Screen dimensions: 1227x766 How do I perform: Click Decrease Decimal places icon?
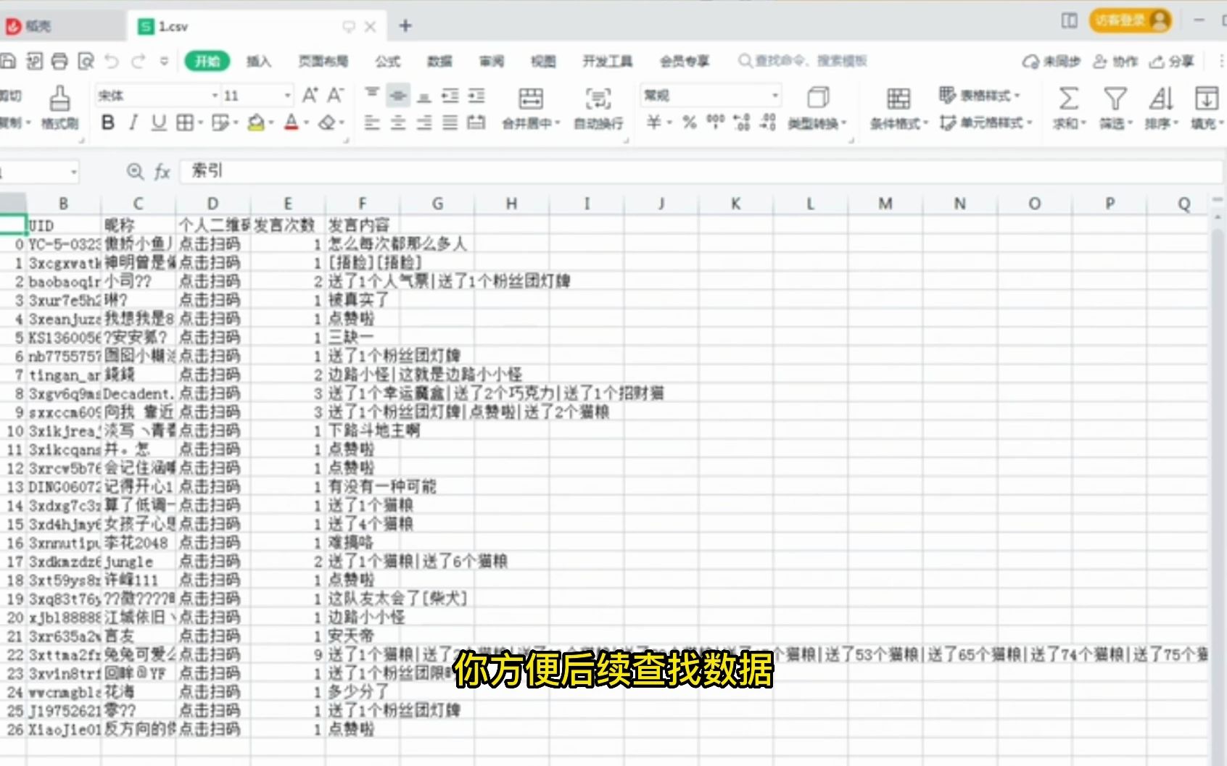click(x=768, y=122)
